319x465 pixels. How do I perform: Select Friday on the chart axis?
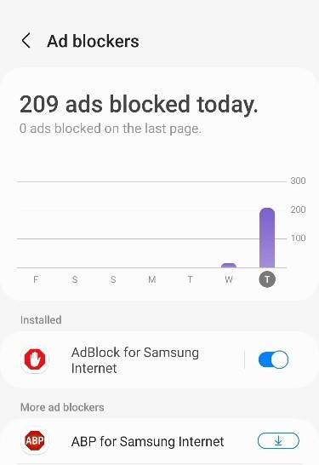coord(36,279)
